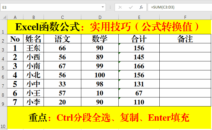Select the name cell 小李
The image size is (212, 130).
[34, 102]
